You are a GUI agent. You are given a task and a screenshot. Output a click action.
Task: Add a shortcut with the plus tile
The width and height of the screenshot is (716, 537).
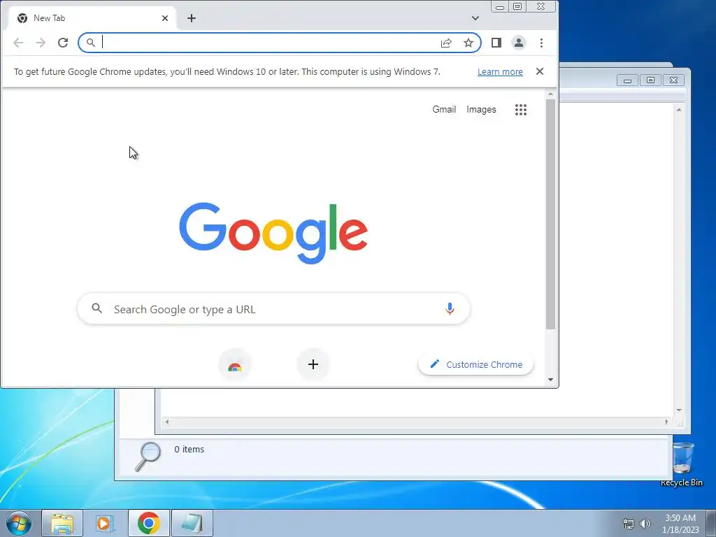click(x=313, y=364)
